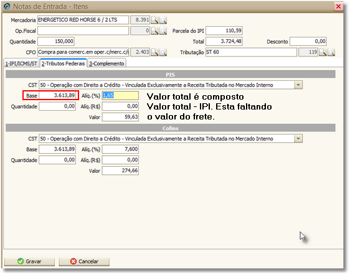This screenshot has height=275, width=350.
Task: Open the 3-Complemento tab
Action: pyautogui.click(x=106, y=63)
